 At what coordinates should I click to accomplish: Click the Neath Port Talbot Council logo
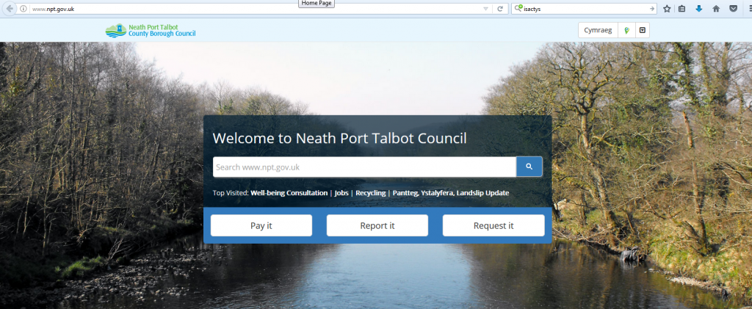pos(151,31)
